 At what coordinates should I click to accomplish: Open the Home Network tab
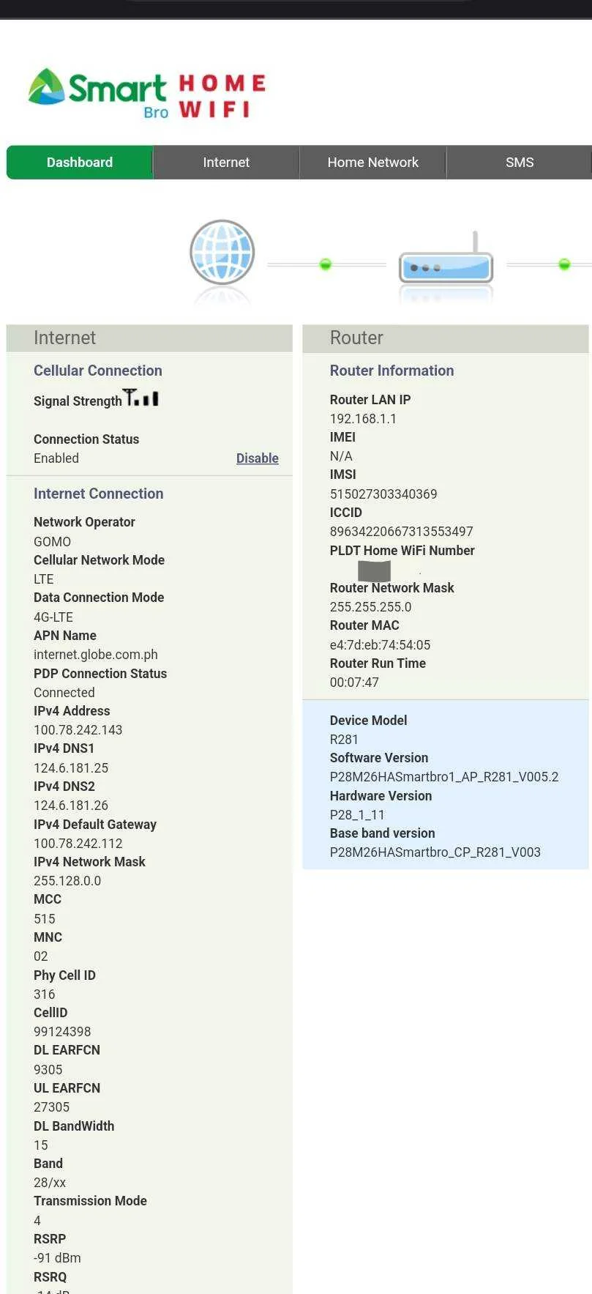pyautogui.click(x=373, y=163)
